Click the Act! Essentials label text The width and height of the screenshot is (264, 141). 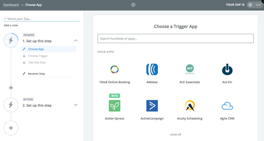[190, 82]
